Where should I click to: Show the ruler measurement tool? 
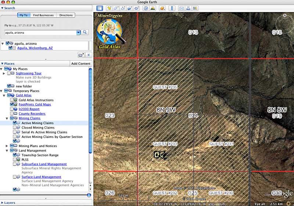172,8
